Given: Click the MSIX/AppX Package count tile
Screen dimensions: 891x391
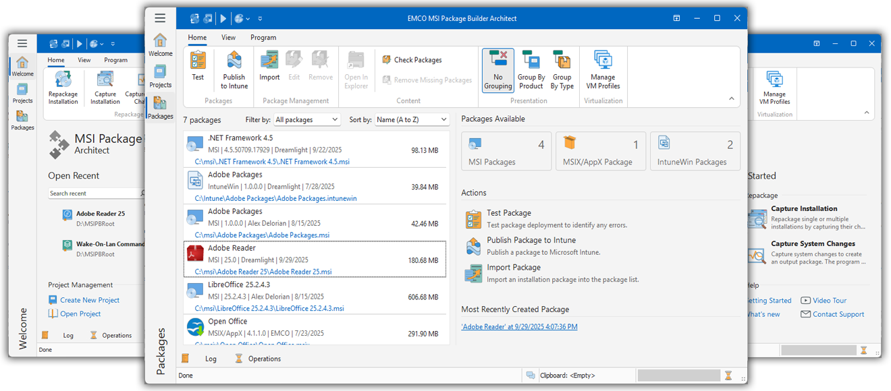Looking at the screenshot, I should (x=601, y=151).
